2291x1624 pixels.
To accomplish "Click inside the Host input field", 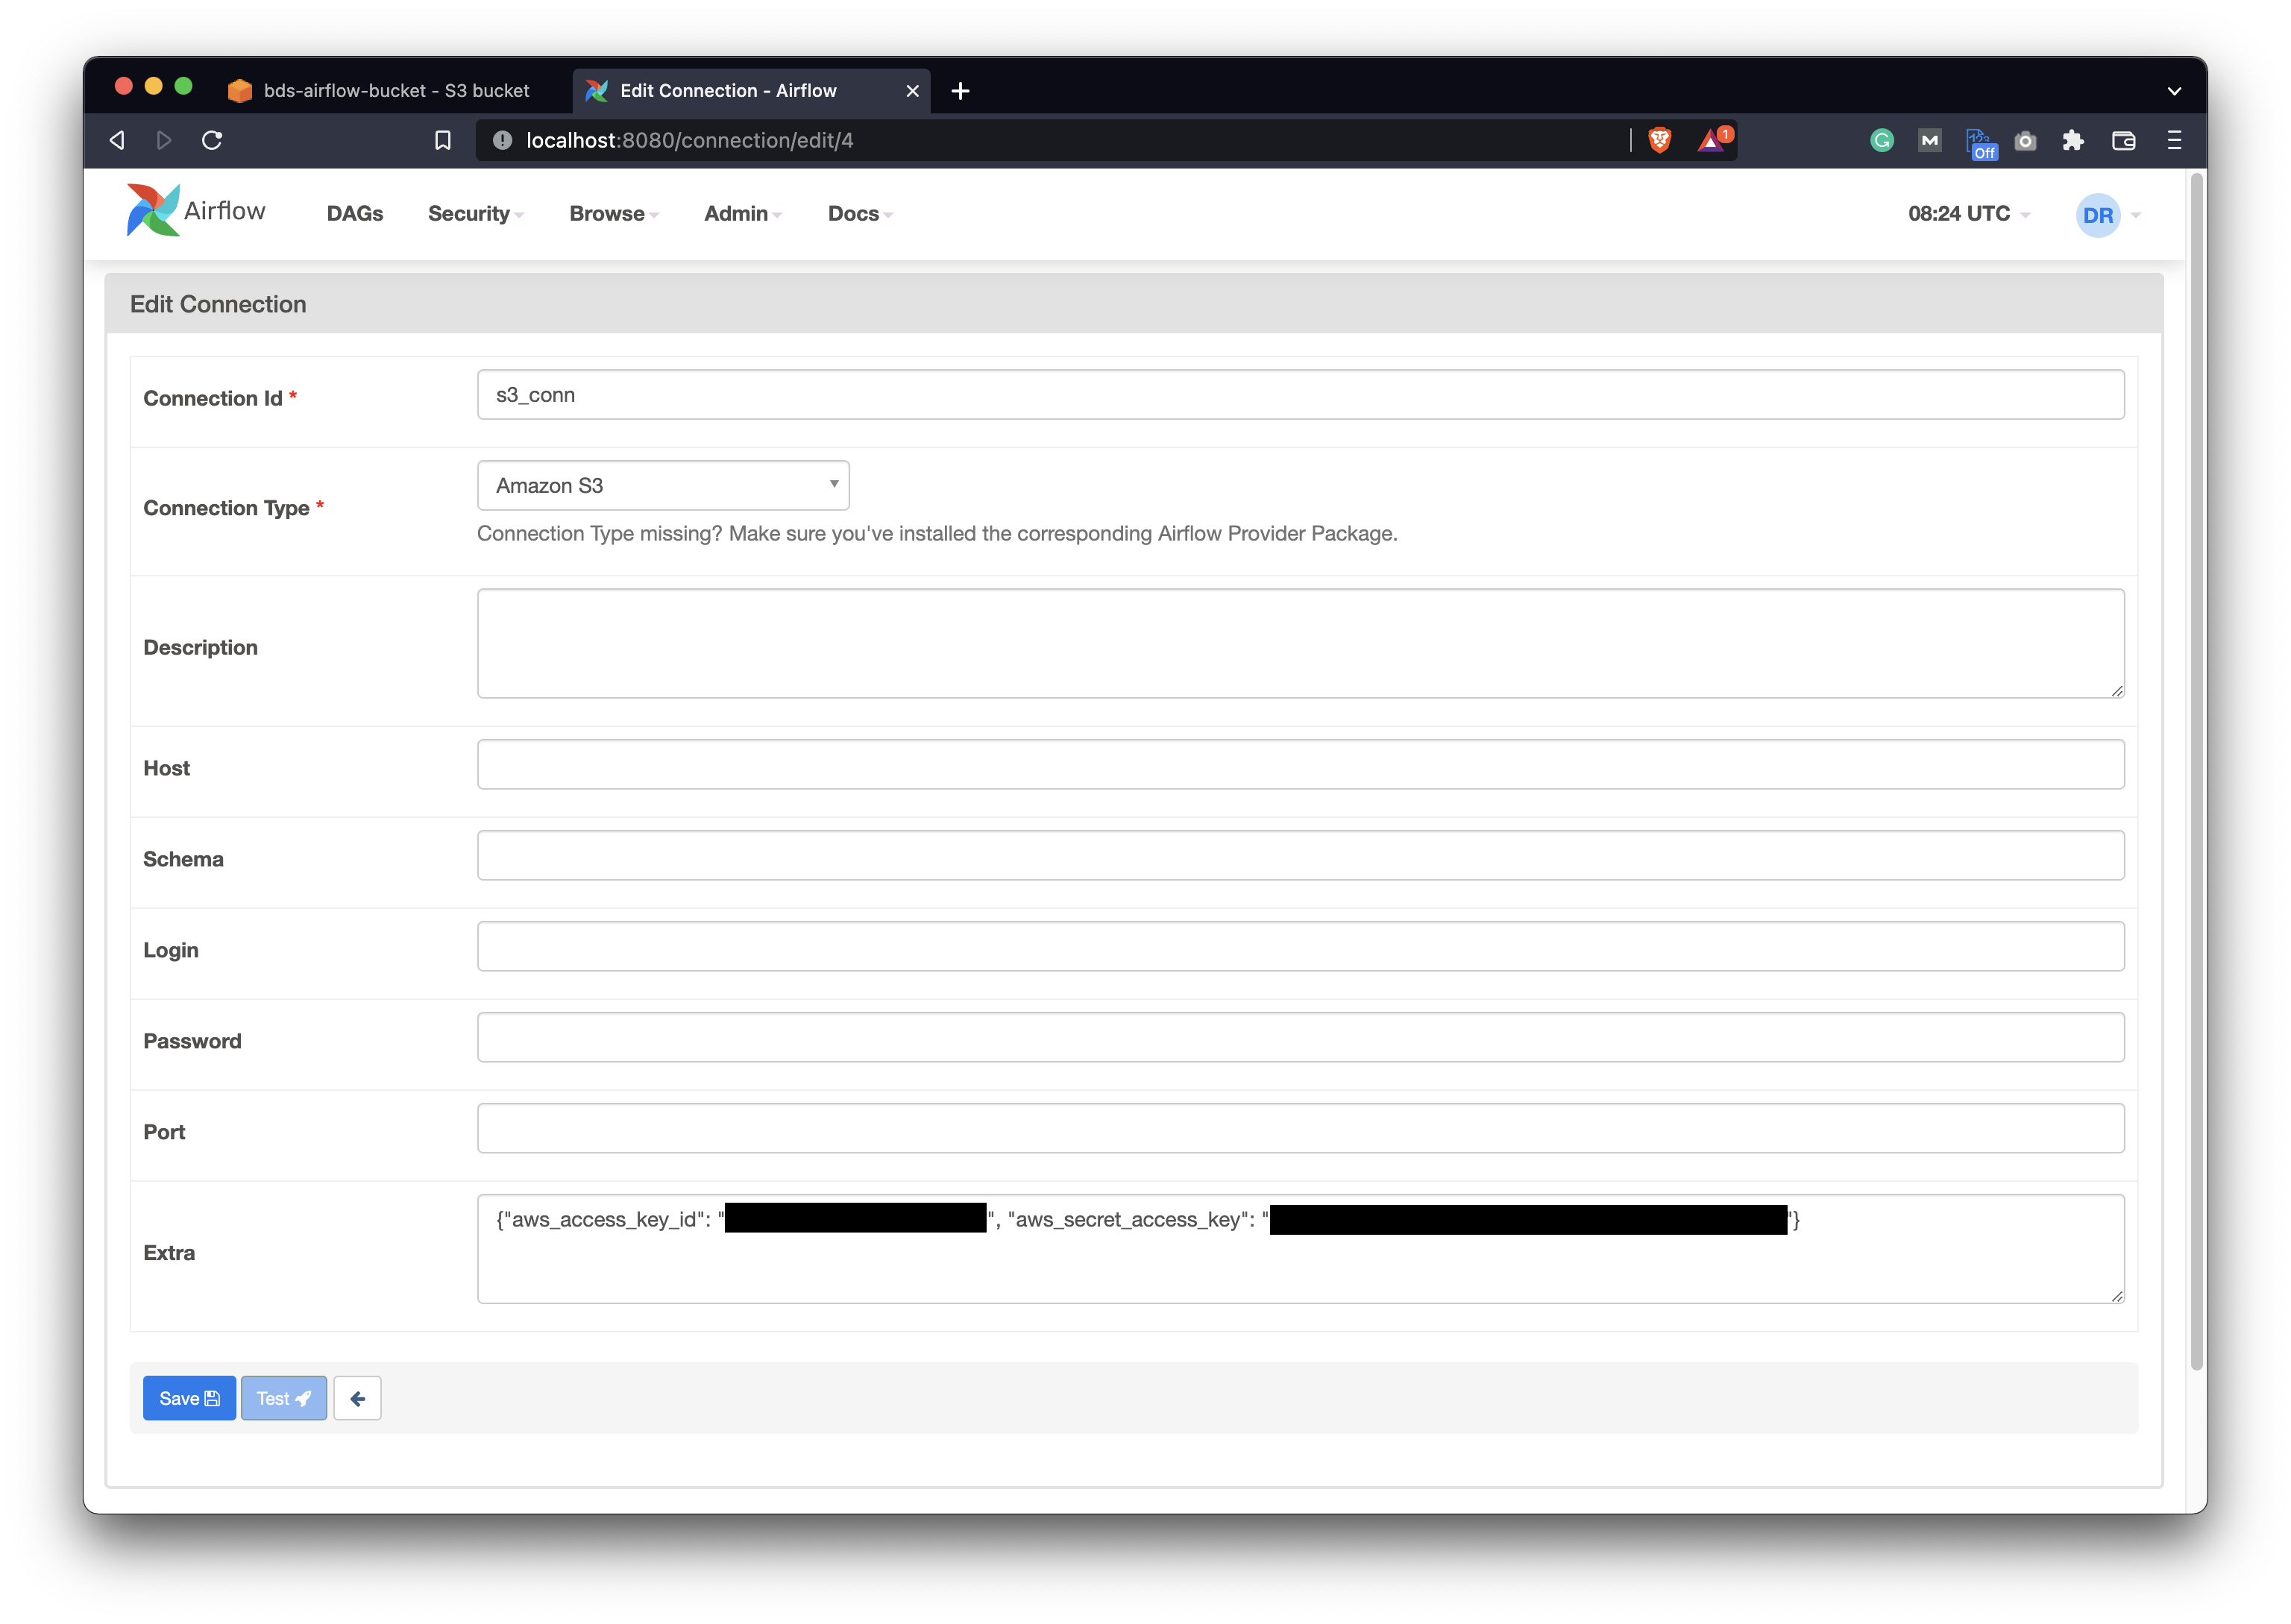I will click(1300, 764).
